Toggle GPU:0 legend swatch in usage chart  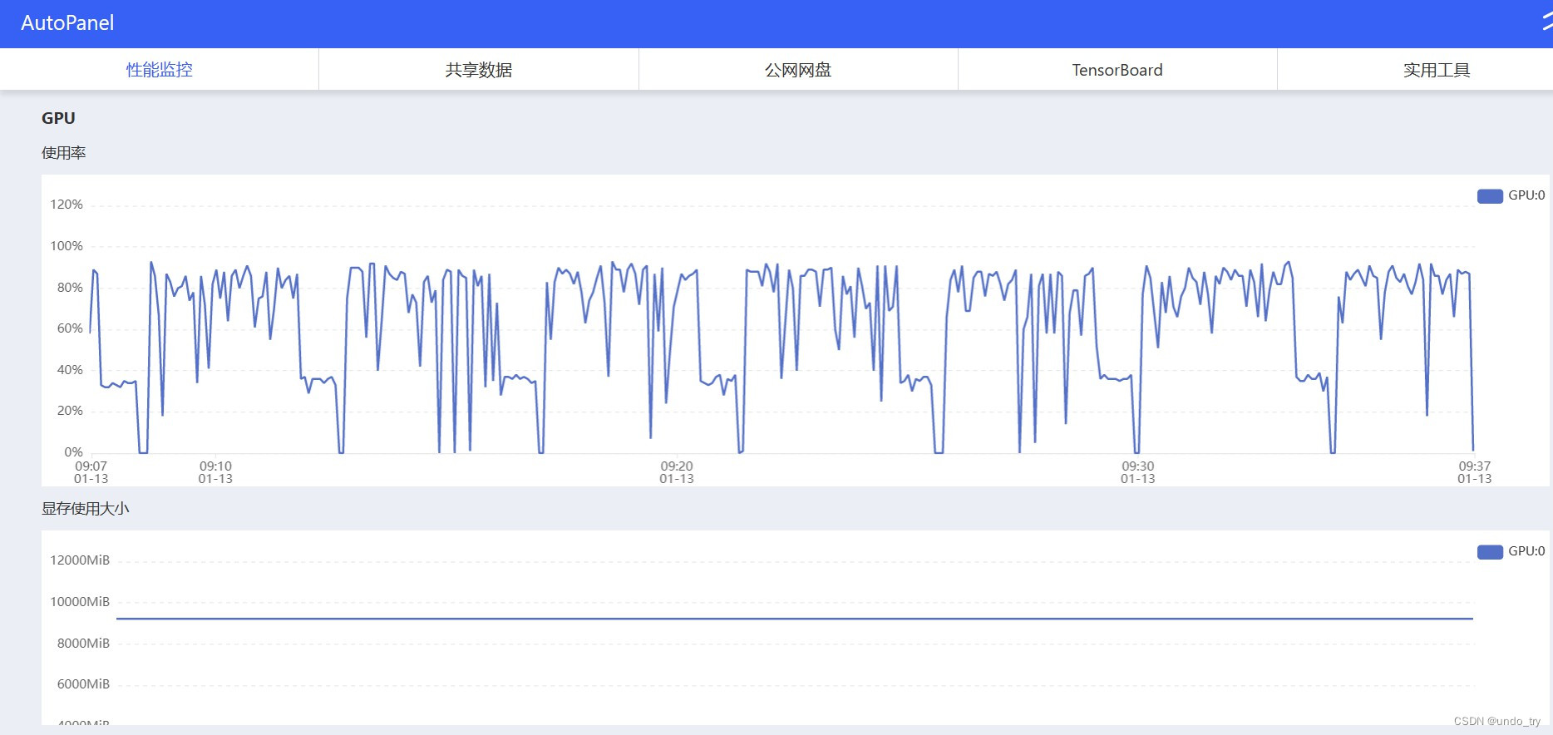pyautogui.click(x=1489, y=196)
